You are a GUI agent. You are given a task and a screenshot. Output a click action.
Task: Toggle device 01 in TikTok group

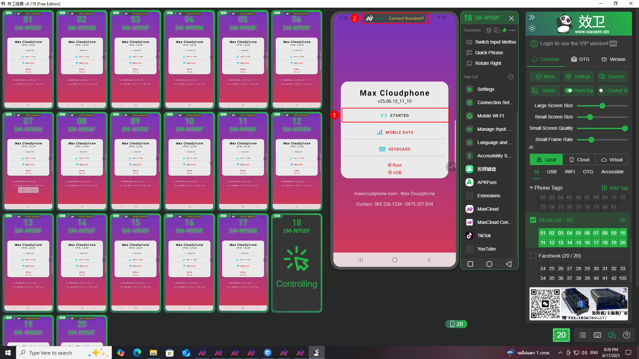[x=543, y=233]
